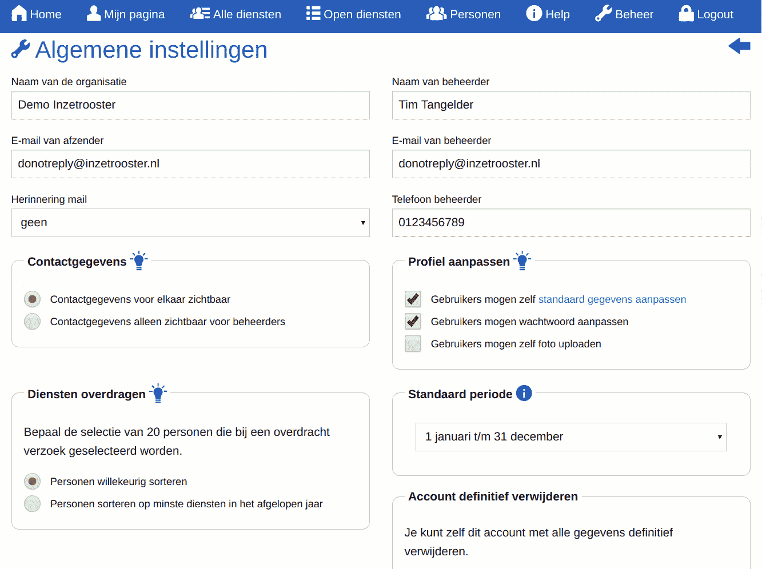Click the Telefoon beheerder input field
Viewport: 762px width, 569px height.
click(x=570, y=223)
